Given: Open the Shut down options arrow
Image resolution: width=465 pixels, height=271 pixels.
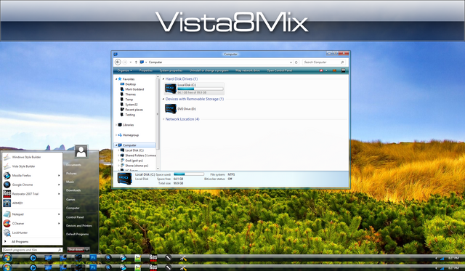Looking at the screenshot, I should 87,250.
